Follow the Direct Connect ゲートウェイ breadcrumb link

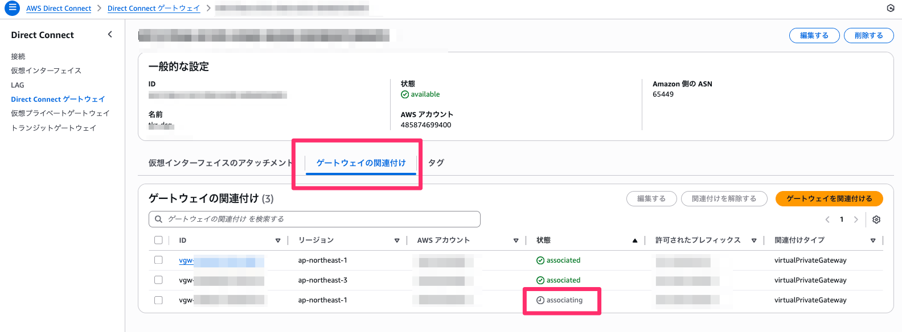pos(154,9)
